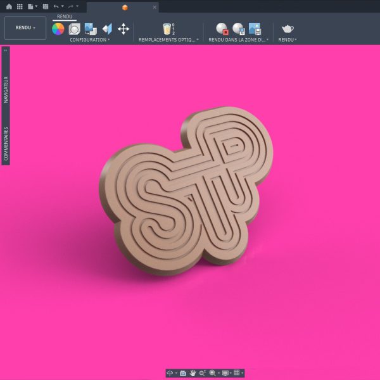Open the NAVIGATEUR side panel
This screenshot has width=380, height=380.
[6, 90]
